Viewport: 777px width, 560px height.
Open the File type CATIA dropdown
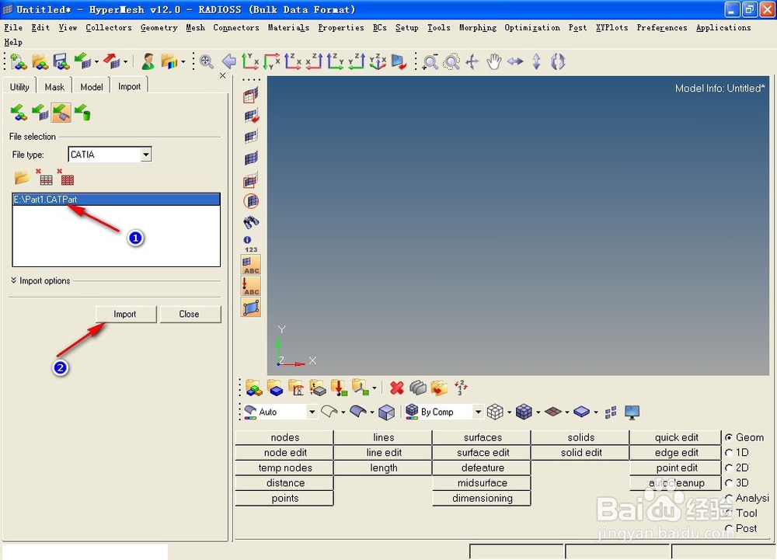point(146,155)
